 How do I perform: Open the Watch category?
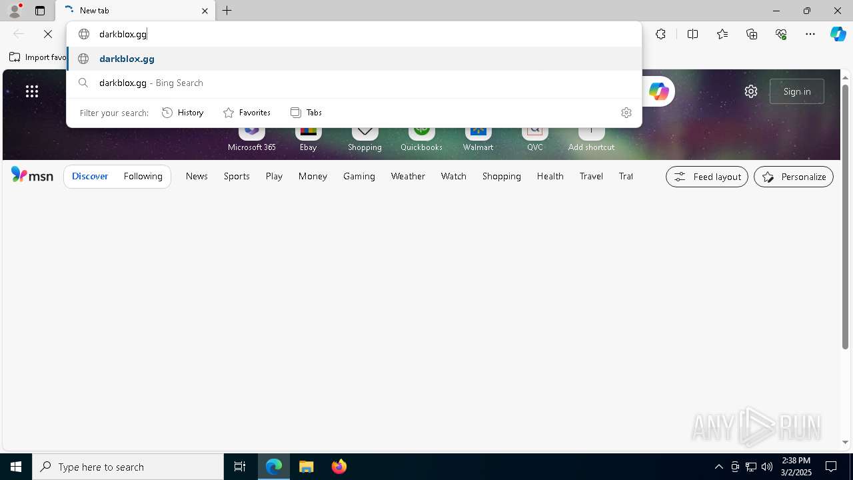(x=453, y=177)
